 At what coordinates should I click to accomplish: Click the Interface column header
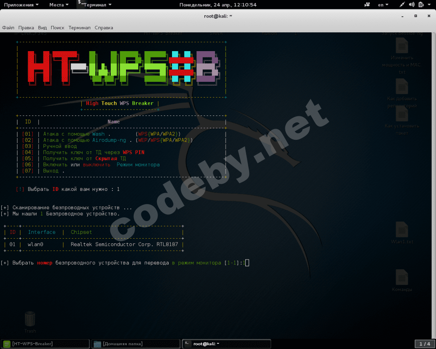(42, 232)
